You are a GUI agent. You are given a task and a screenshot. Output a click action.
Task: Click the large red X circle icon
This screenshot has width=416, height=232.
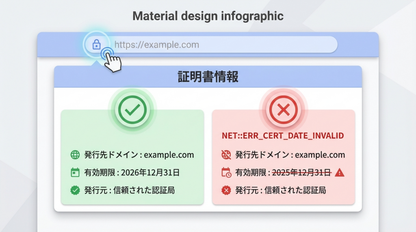(x=284, y=109)
